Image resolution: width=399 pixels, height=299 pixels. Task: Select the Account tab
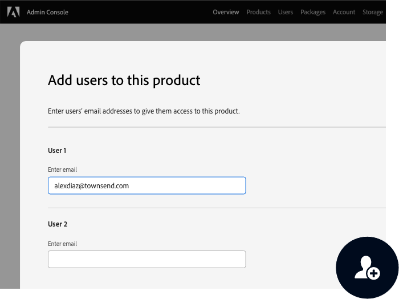[344, 12]
